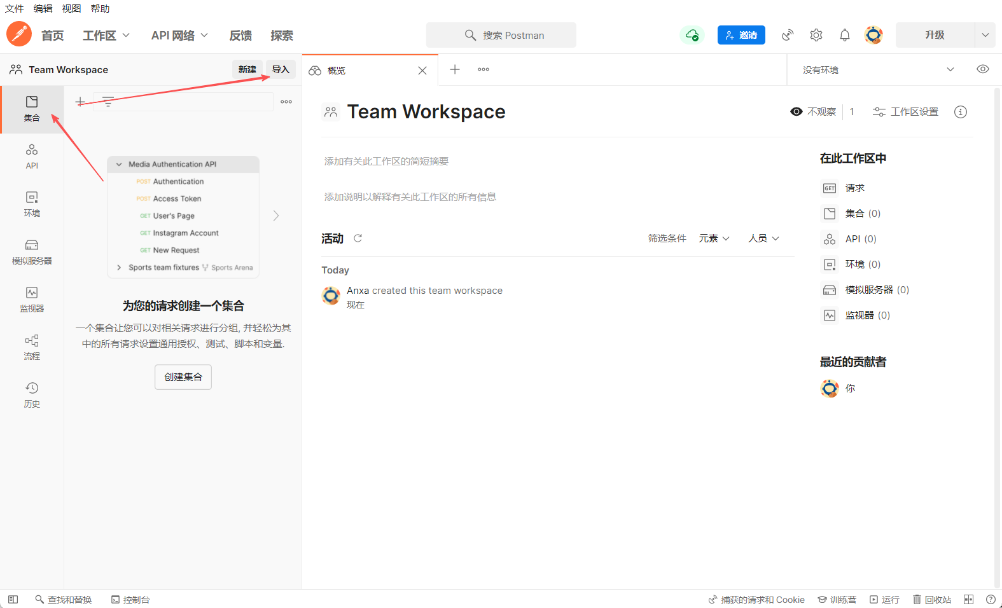Click the workspace info icon
1002x608 pixels.
click(x=961, y=112)
